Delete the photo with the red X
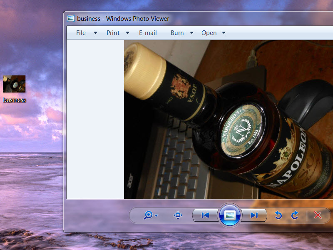The image size is (333, 250). 318,215
